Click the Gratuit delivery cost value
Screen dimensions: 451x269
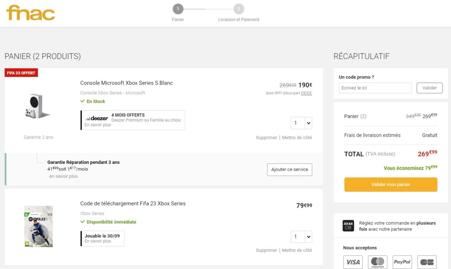[x=430, y=135]
